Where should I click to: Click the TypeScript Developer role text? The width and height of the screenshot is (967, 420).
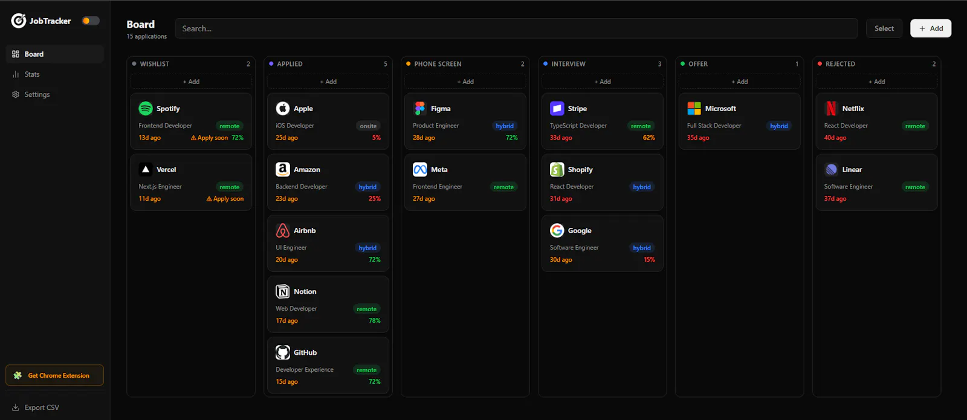point(578,126)
